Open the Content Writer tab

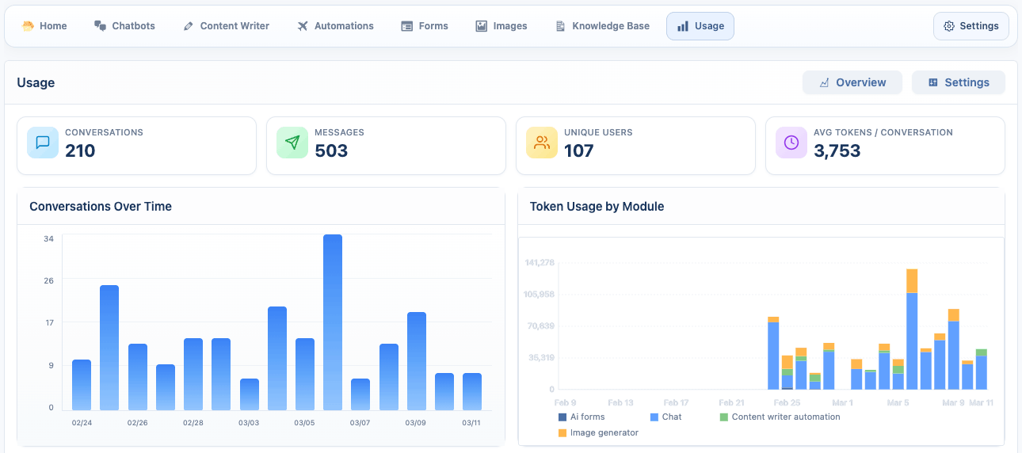(226, 26)
